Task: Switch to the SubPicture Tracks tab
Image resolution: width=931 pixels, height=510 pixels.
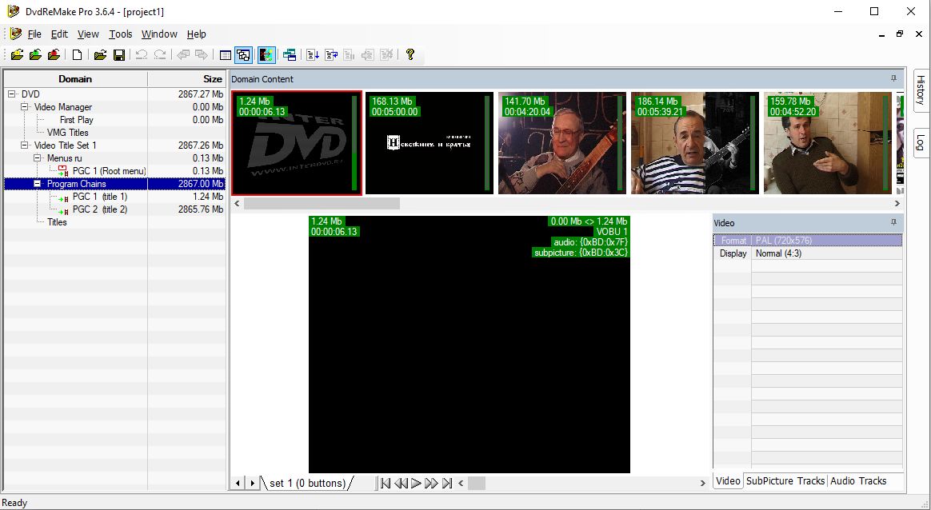Action: [x=785, y=481]
